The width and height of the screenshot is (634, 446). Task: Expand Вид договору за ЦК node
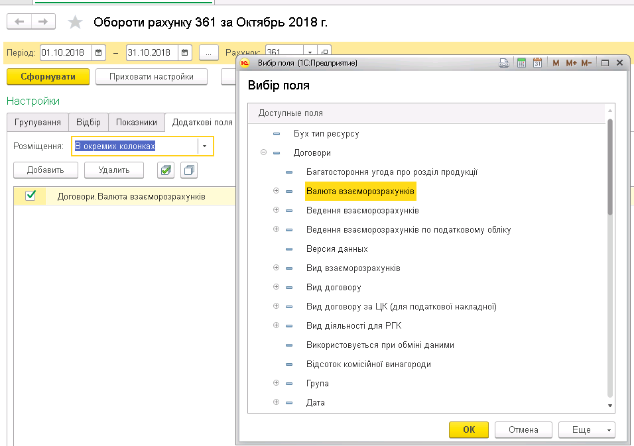(x=276, y=306)
